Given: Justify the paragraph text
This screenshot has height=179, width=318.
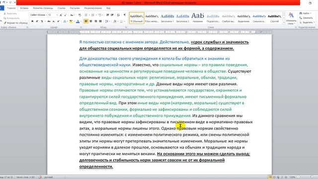Looking at the screenshot, I should (100, 21).
